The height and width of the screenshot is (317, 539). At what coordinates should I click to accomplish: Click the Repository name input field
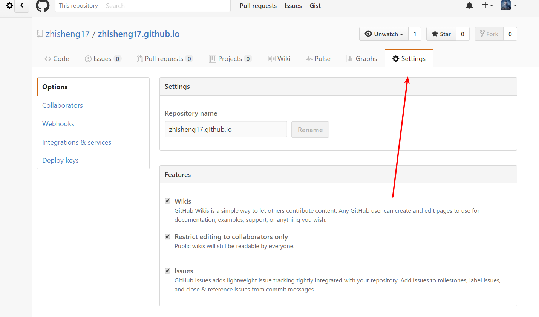point(226,129)
